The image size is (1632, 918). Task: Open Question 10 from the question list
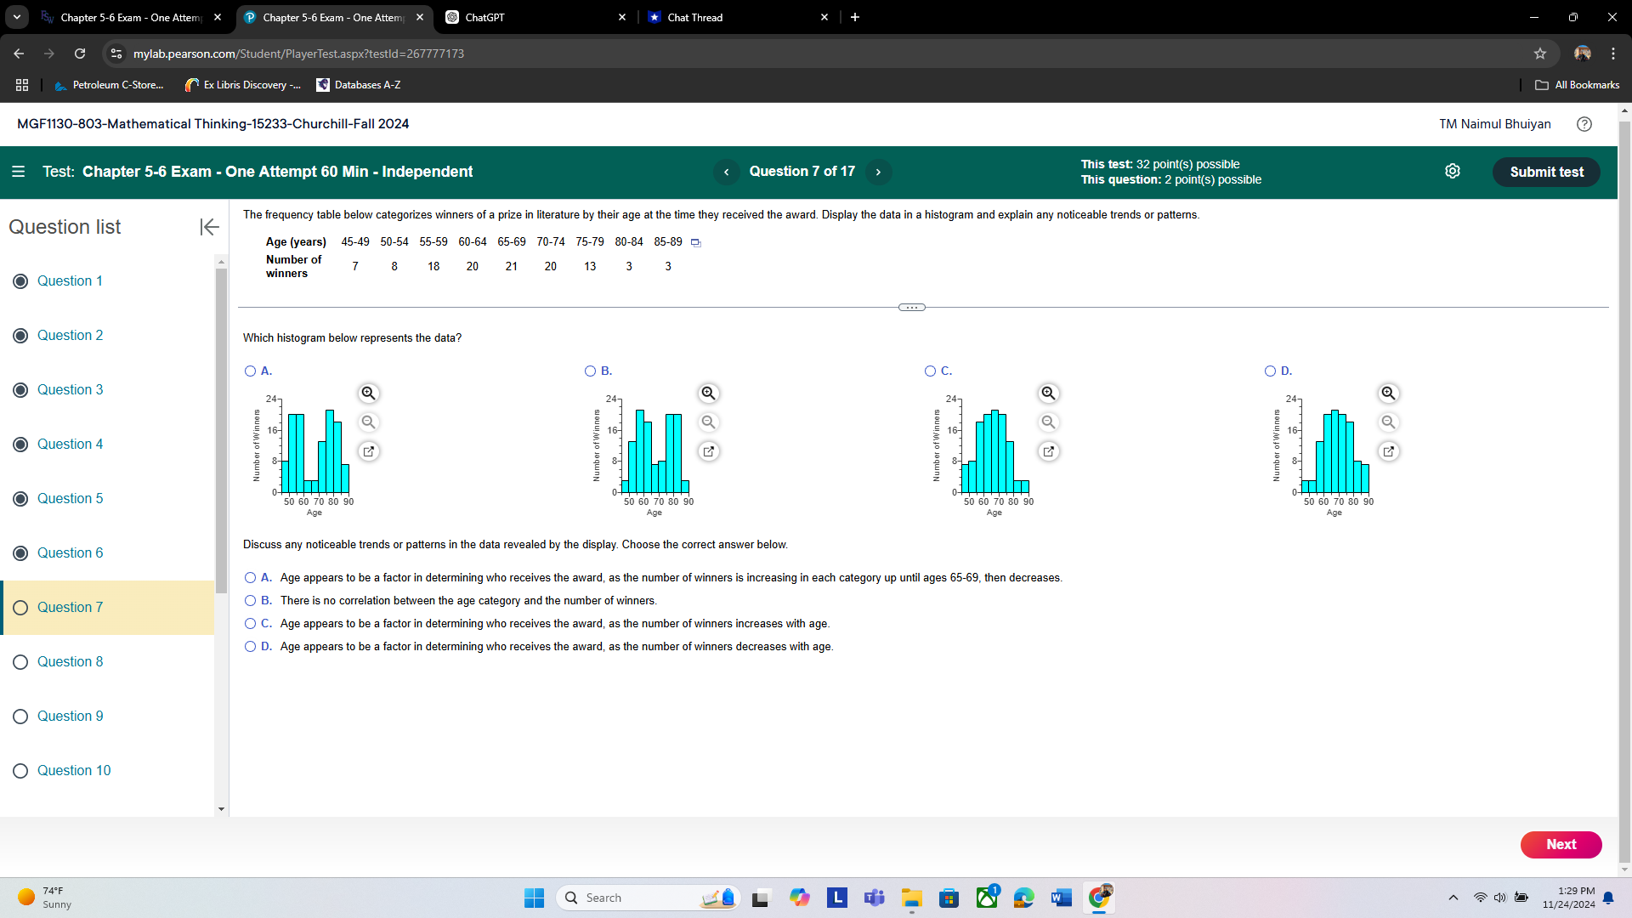[x=75, y=770]
